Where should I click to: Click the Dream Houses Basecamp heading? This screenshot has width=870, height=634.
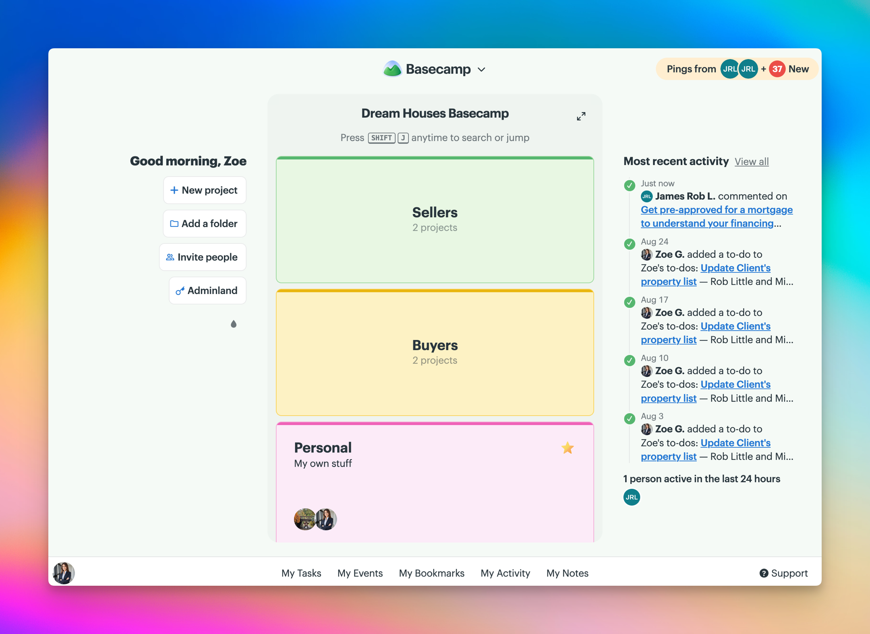pyautogui.click(x=435, y=113)
